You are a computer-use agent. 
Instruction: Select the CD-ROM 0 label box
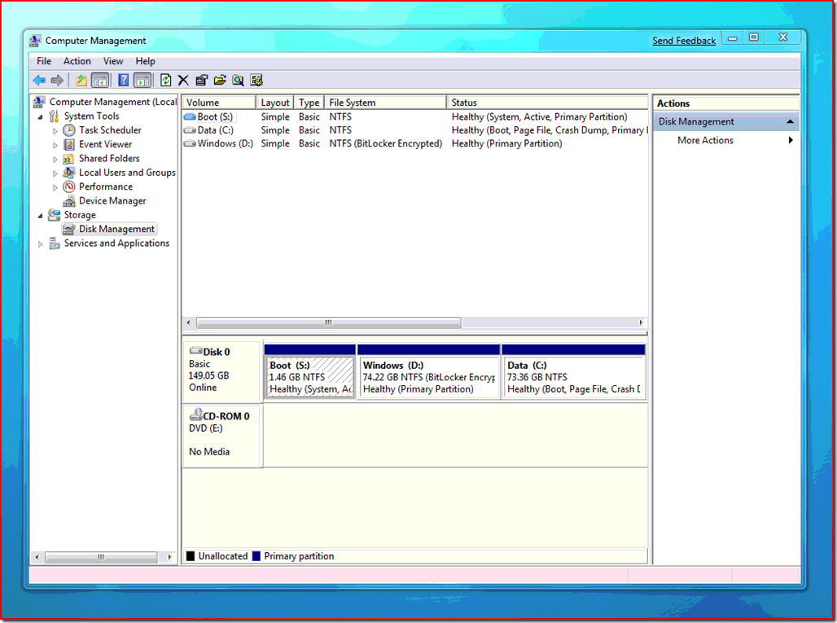(x=222, y=436)
